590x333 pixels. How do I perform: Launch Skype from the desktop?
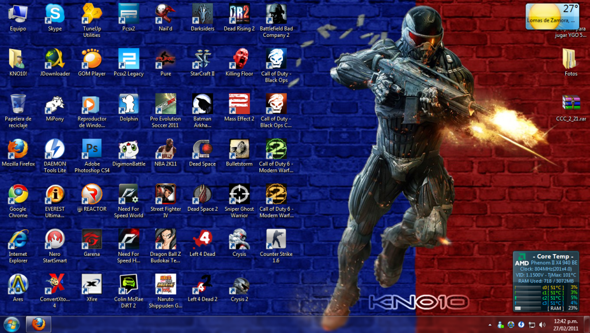pos(55,18)
